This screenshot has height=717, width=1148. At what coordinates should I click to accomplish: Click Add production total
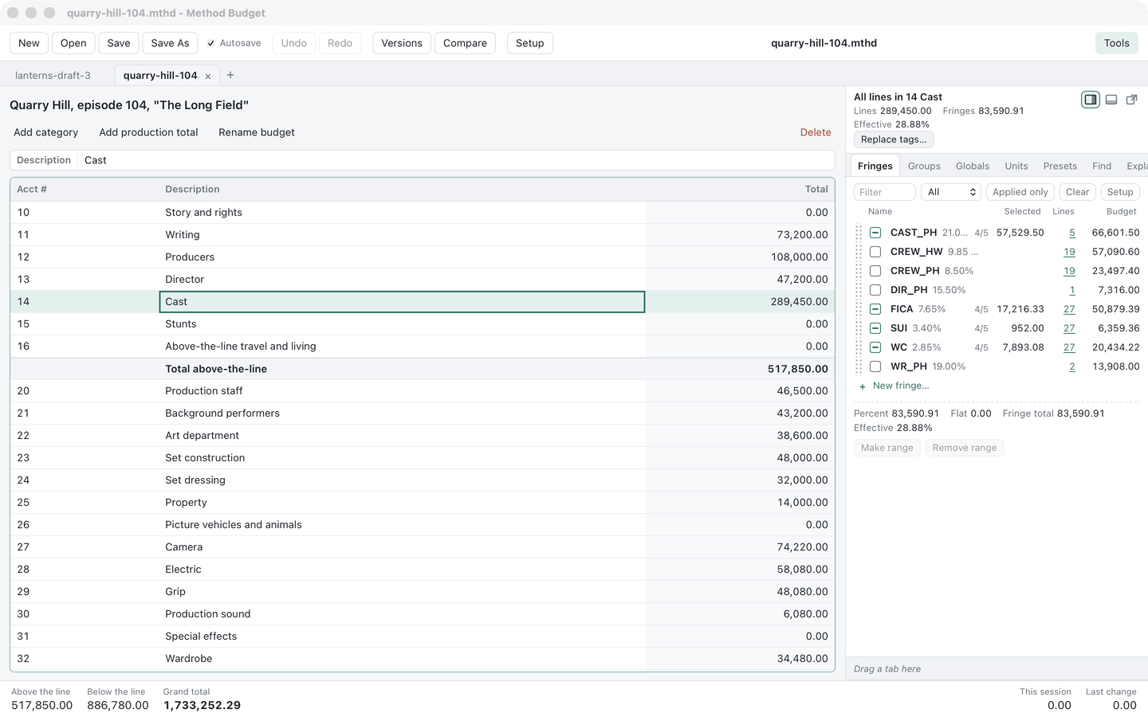click(148, 132)
